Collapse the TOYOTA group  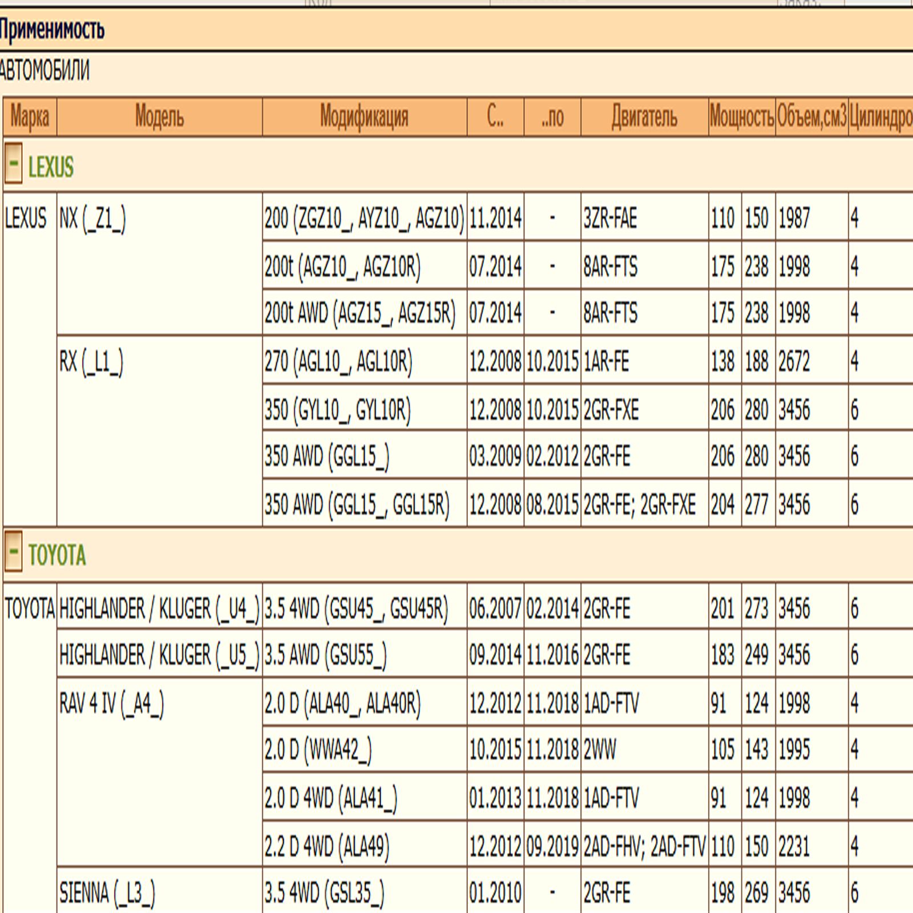pos(13,552)
